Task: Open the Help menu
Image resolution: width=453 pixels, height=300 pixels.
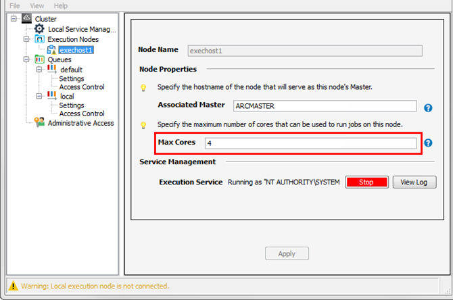Action: (x=61, y=6)
